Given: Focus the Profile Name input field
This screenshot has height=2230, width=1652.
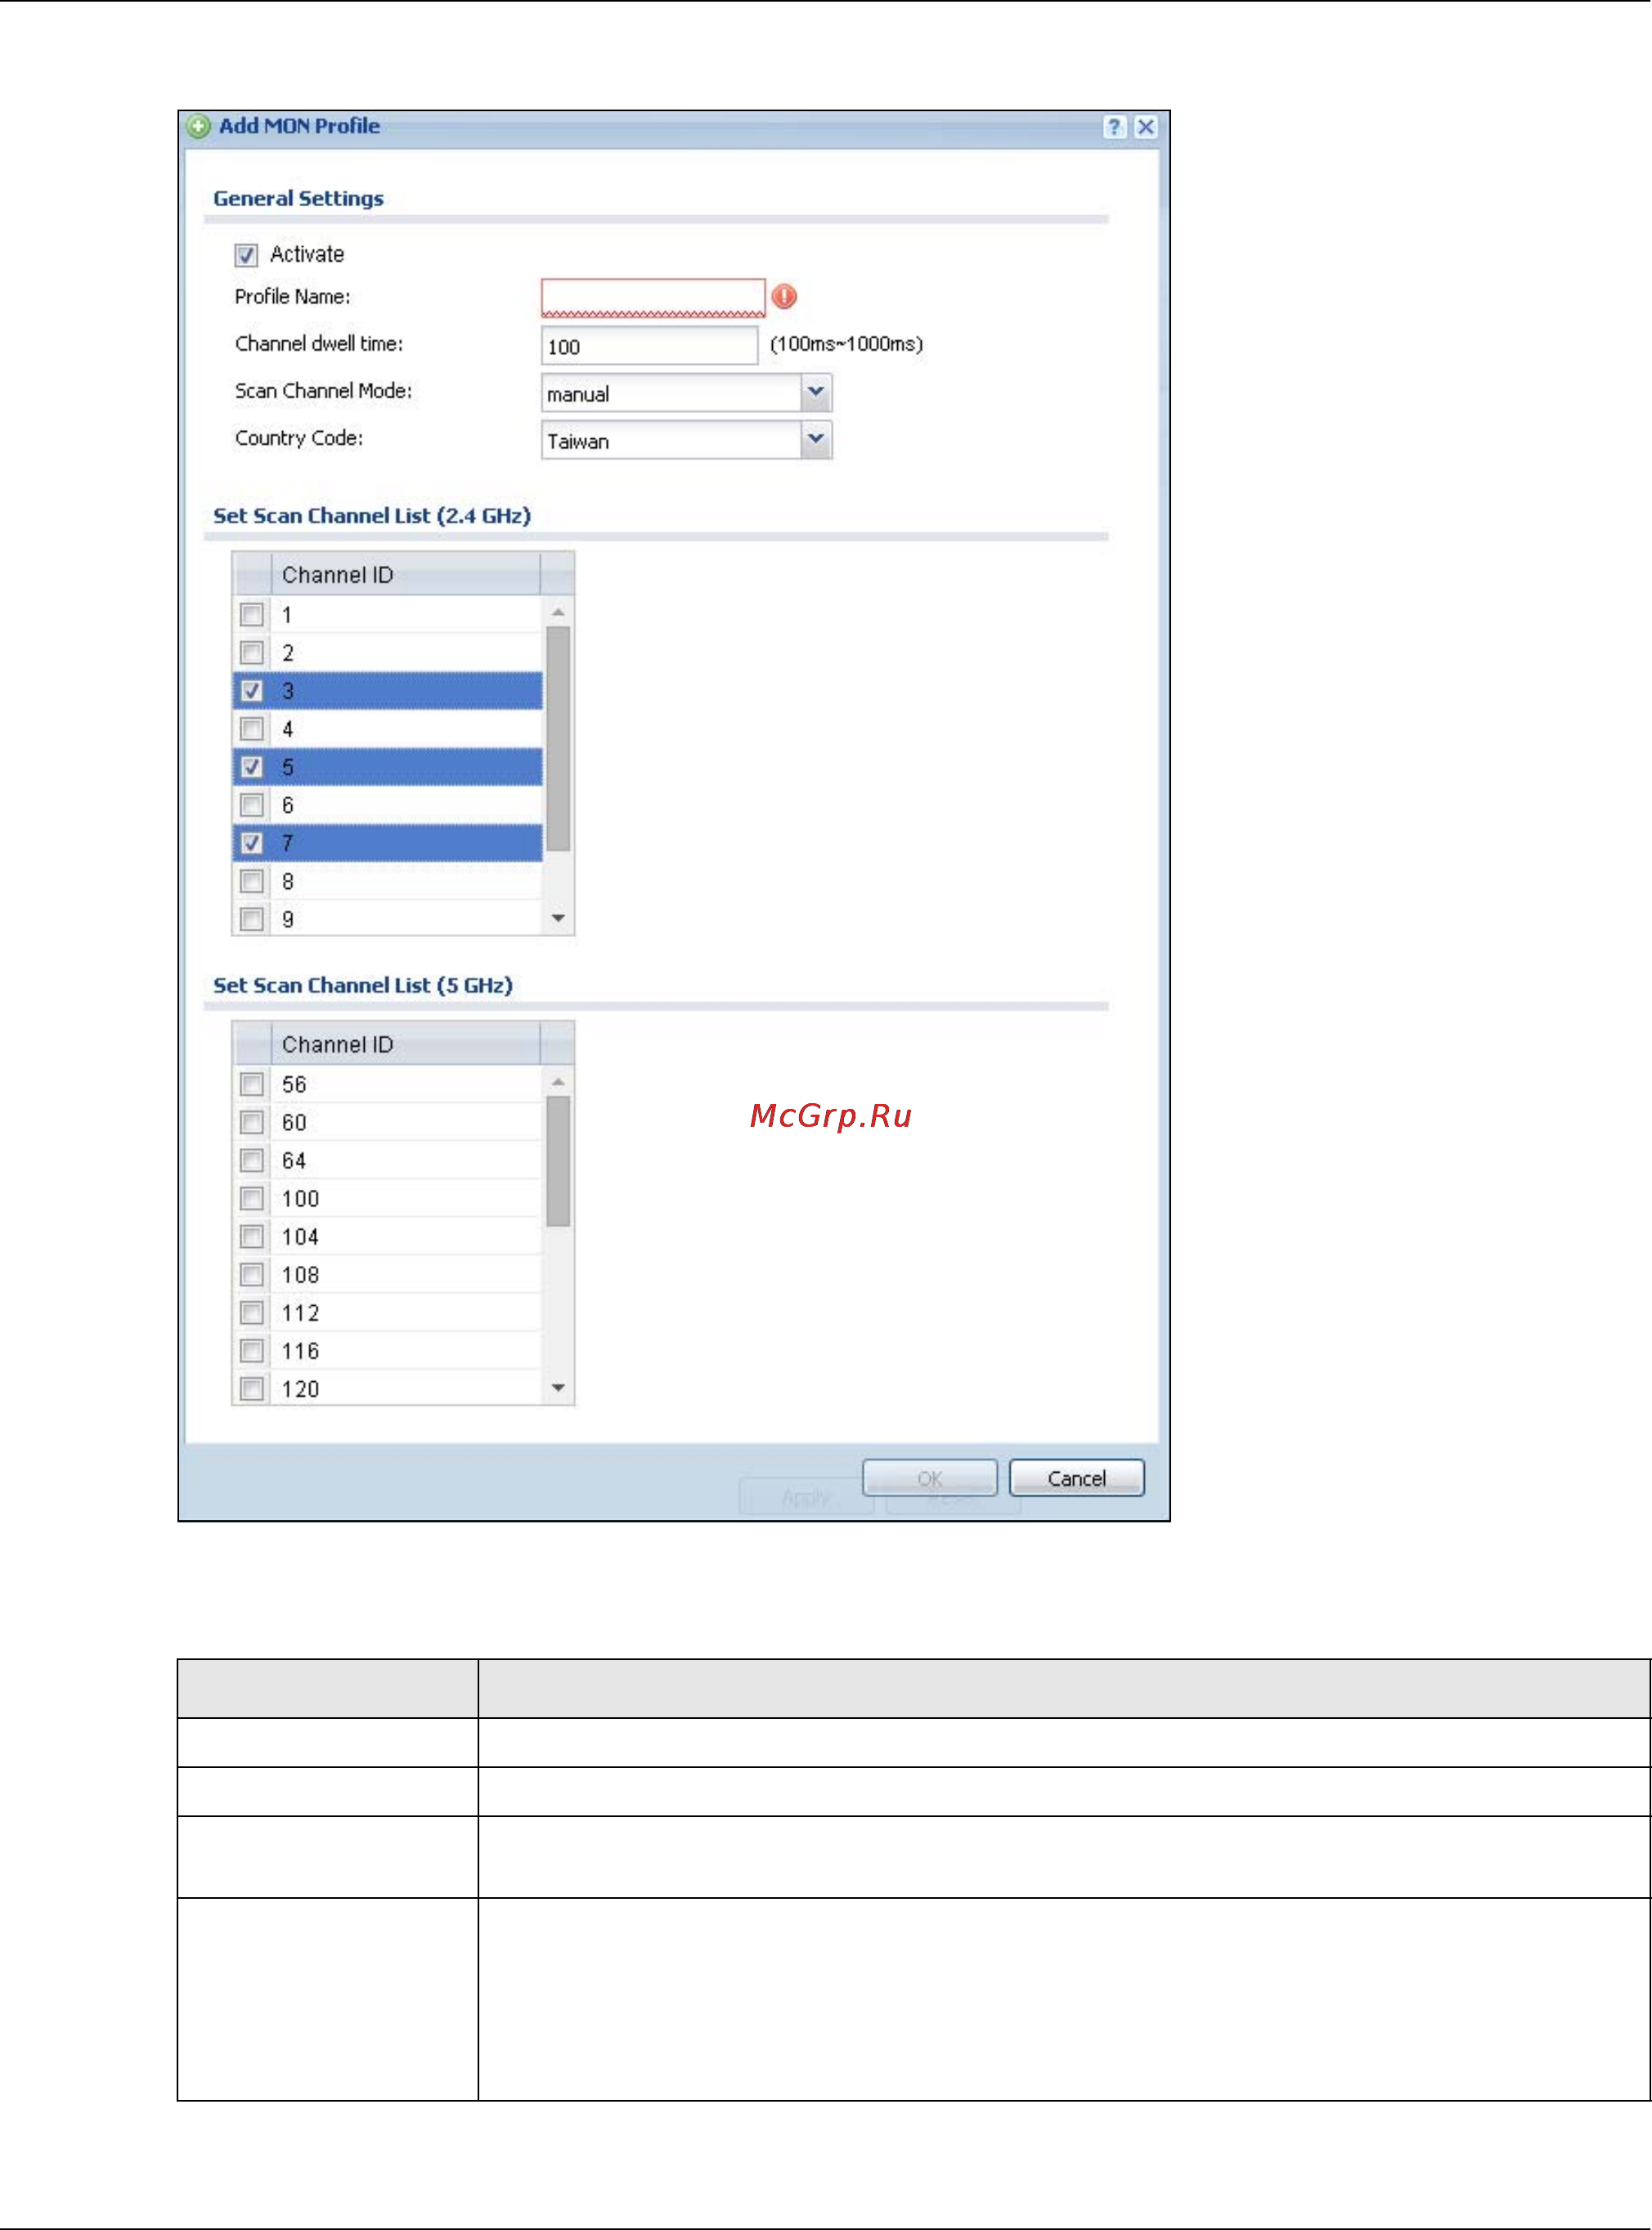Looking at the screenshot, I should [653, 297].
